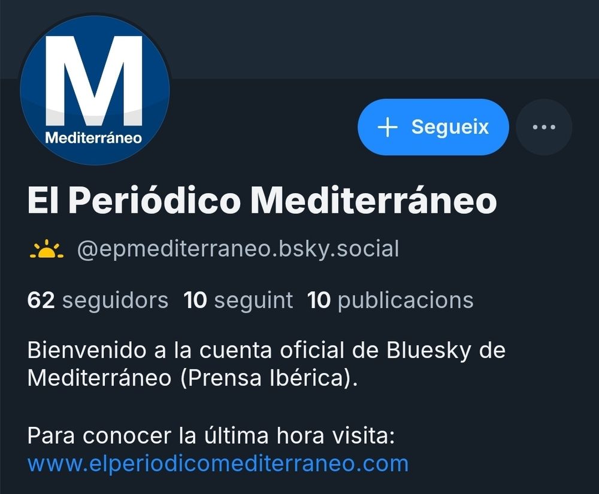Viewport: 599px width, 494px height.
Task: Click the number 62 in follower stats
Action: [41, 300]
